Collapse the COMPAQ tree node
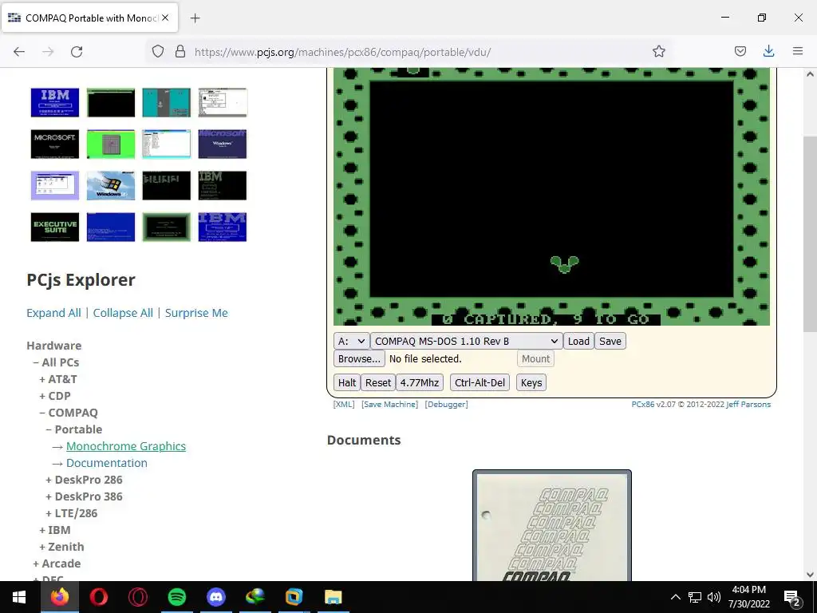817x613 pixels. click(x=69, y=413)
